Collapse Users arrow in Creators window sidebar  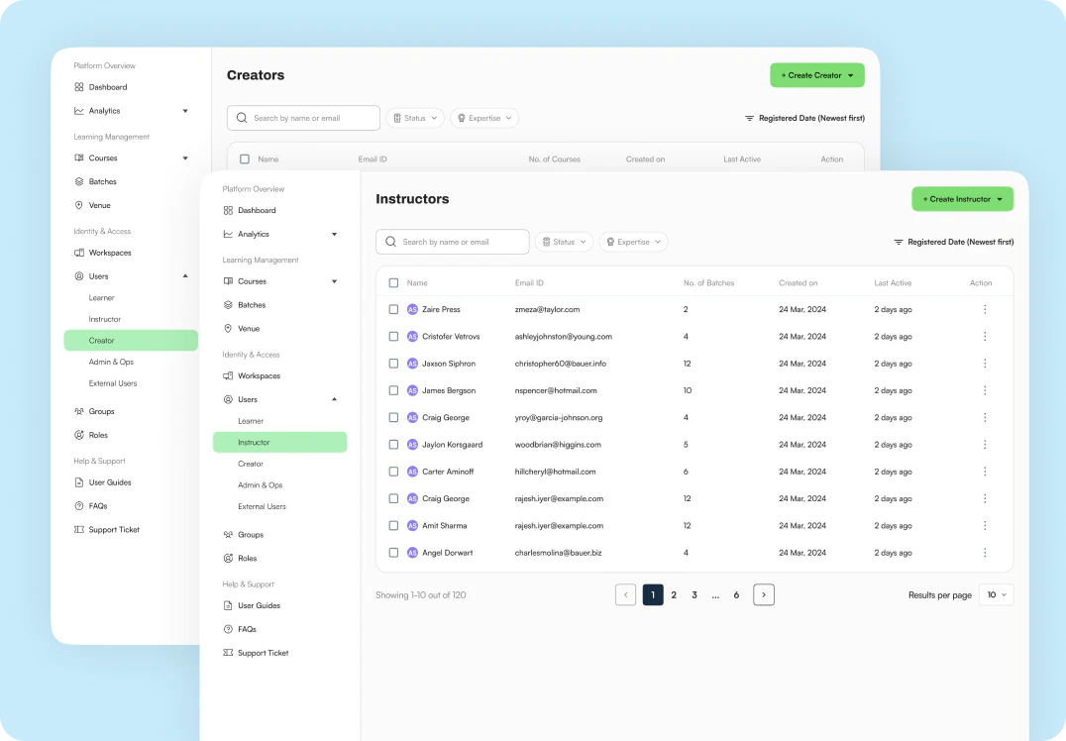[x=185, y=276]
